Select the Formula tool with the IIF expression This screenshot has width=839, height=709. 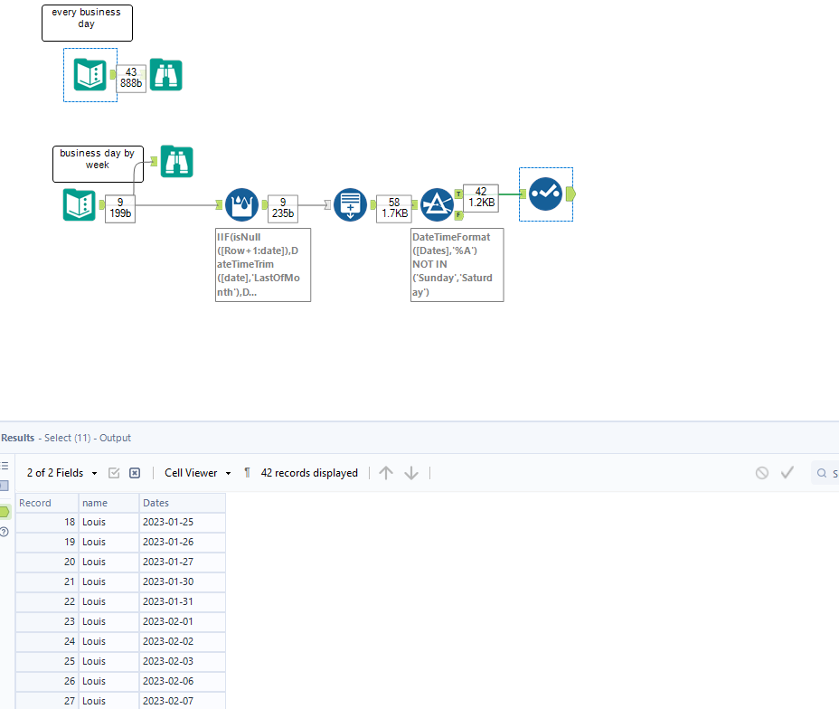pyautogui.click(x=241, y=204)
